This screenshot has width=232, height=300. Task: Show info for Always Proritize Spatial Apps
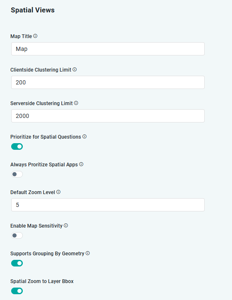(81, 164)
